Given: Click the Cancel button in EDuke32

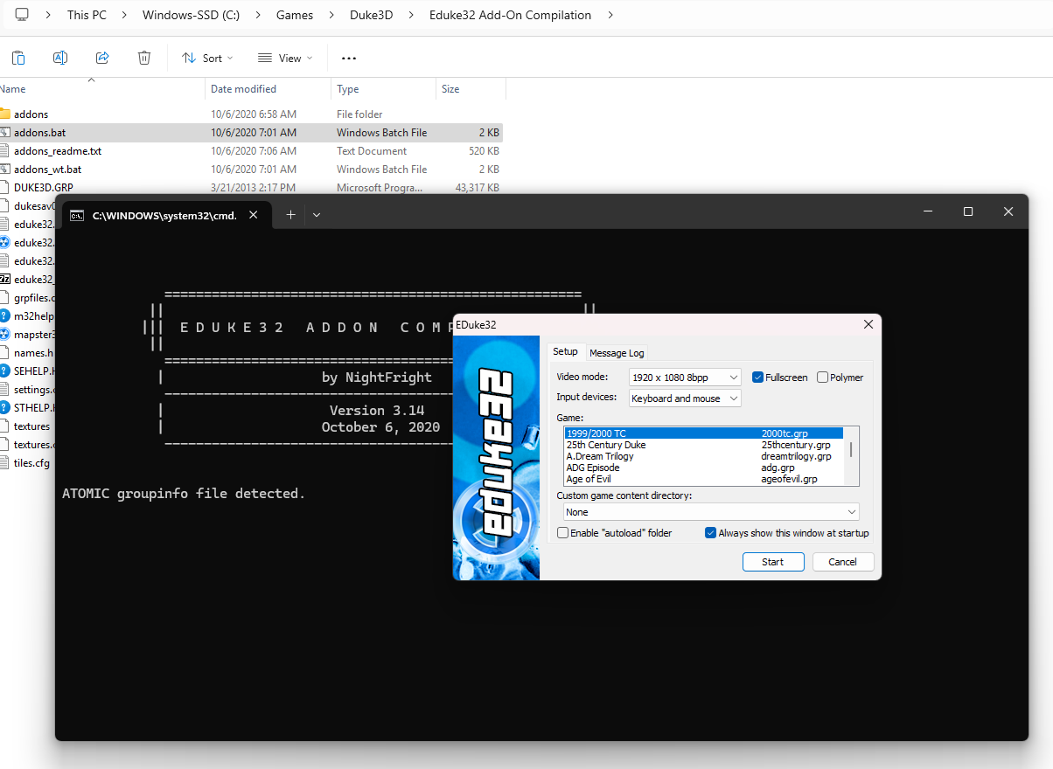Looking at the screenshot, I should pyautogui.click(x=843, y=562).
